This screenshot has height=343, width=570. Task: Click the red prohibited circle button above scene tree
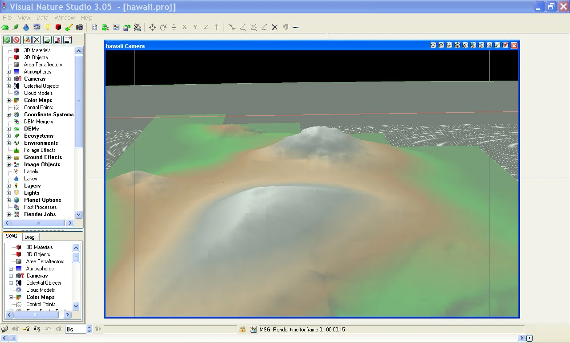pos(16,40)
